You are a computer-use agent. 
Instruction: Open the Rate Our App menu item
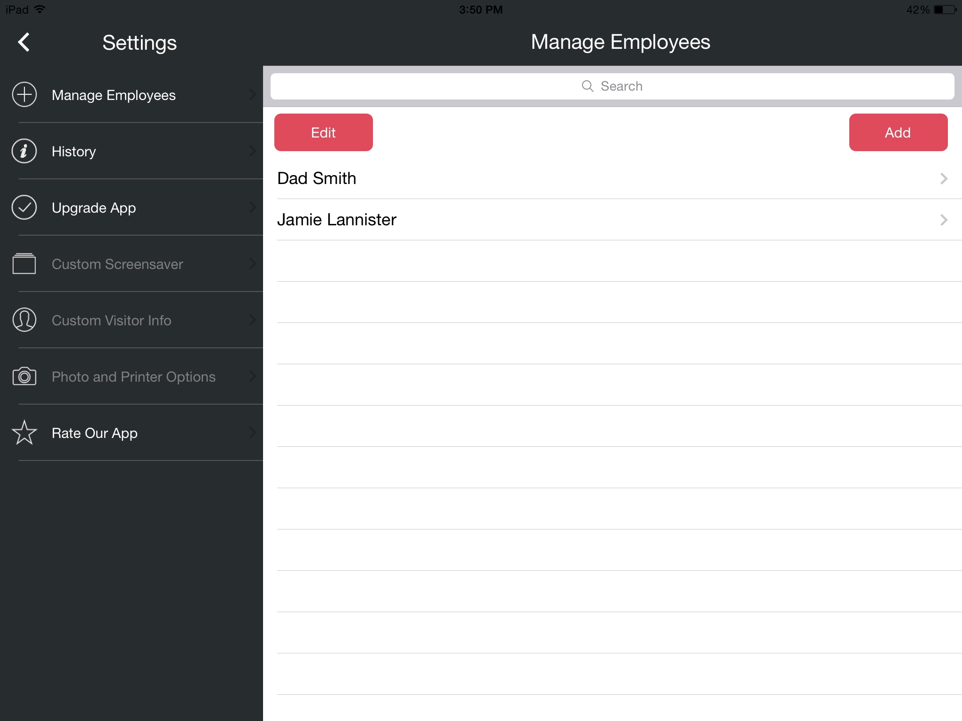click(x=94, y=433)
